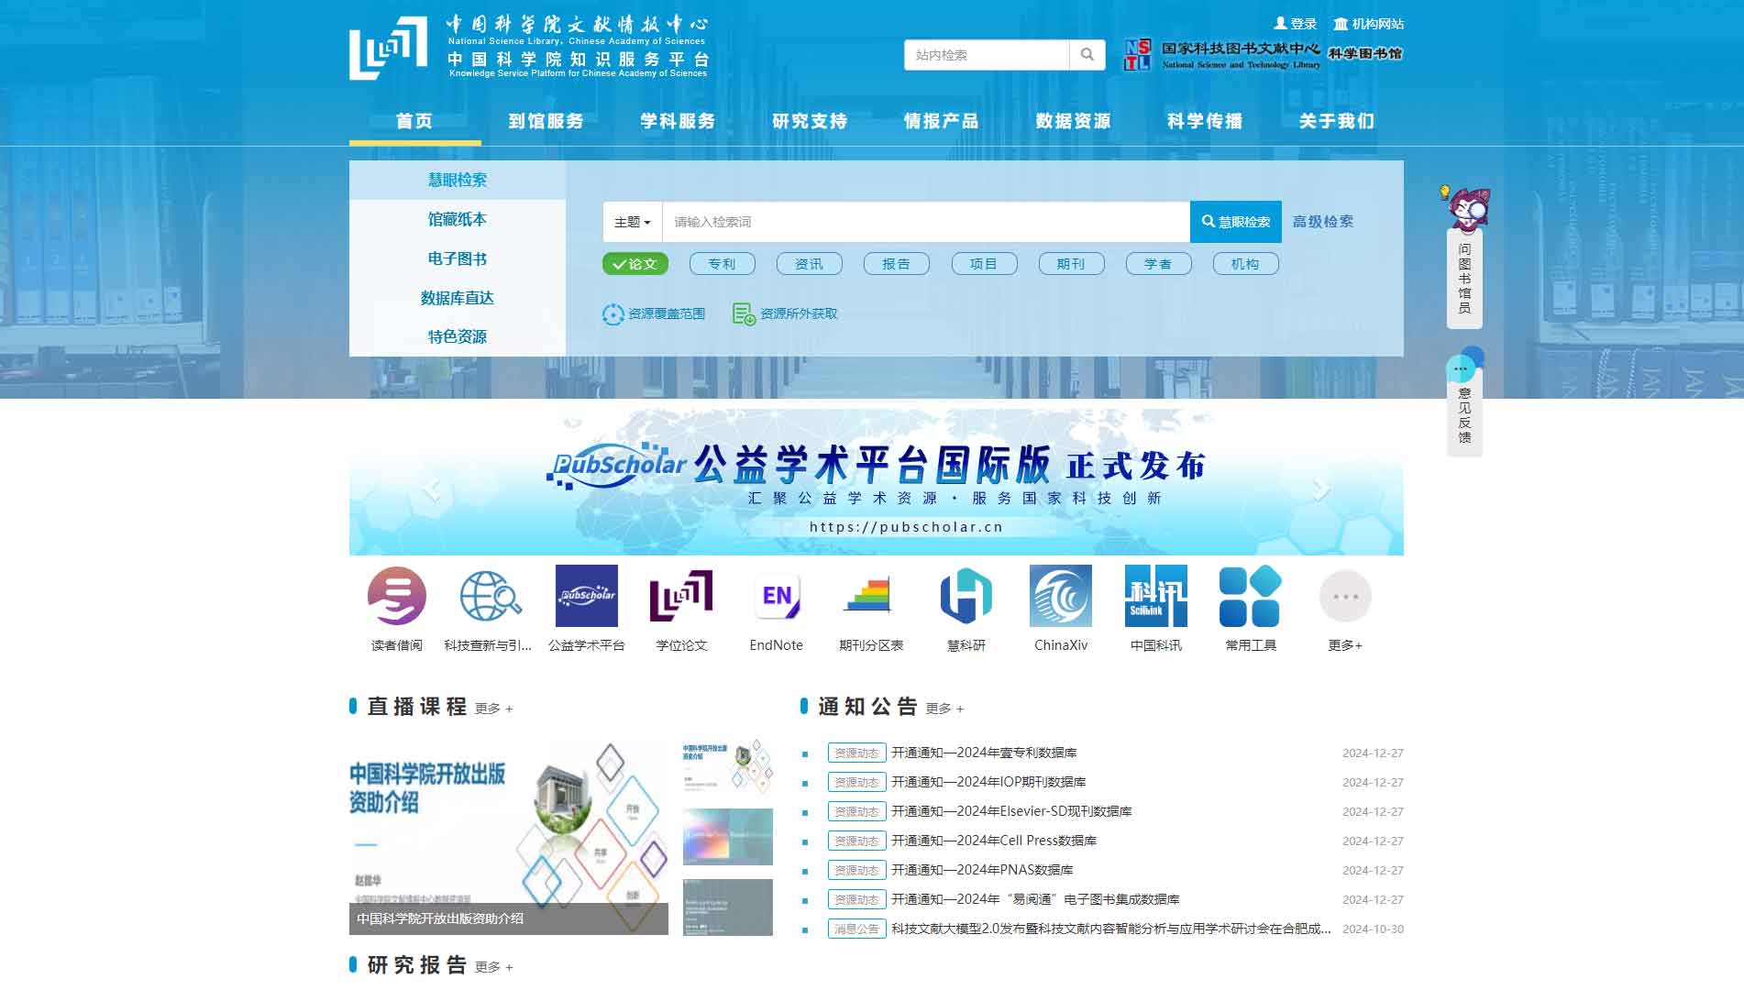This screenshot has height=990, width=1744.
Task: Open the 研究支持 menu
Action: coord(810,121)
